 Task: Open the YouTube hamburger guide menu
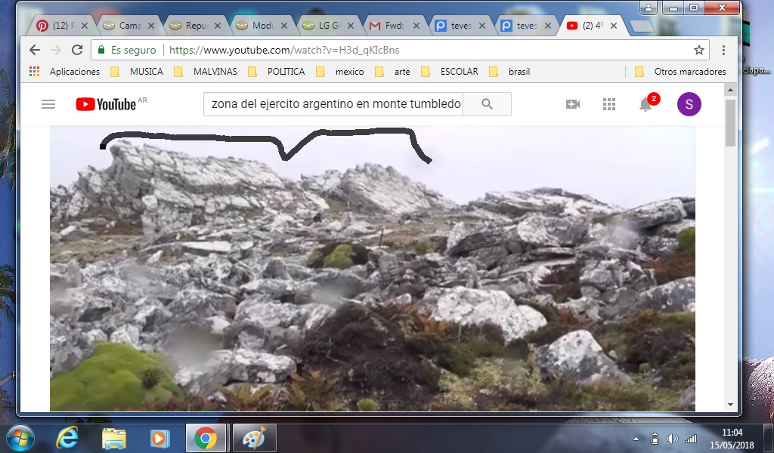click(x=48, y=104)
